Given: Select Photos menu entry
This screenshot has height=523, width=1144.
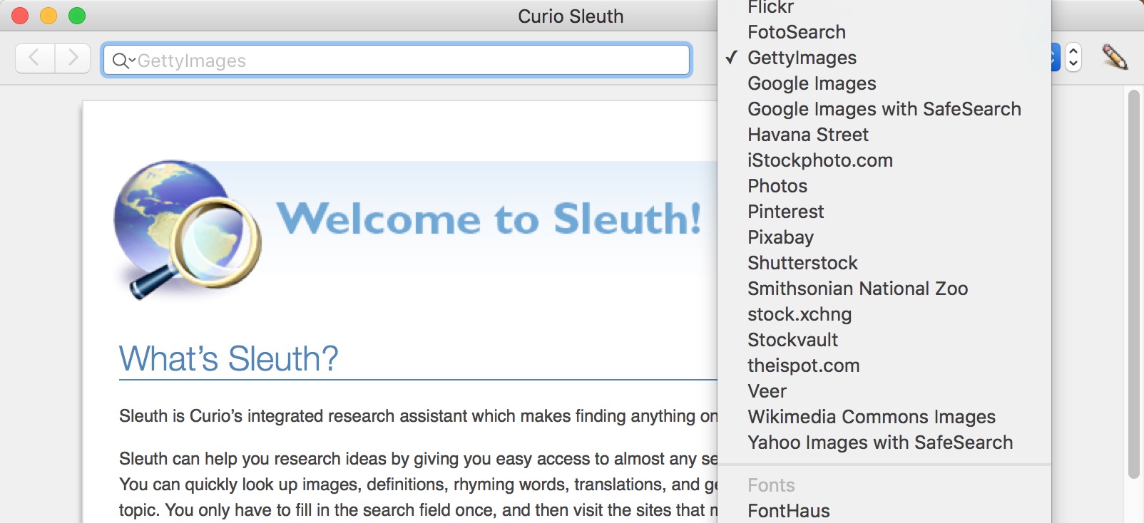Looking at the screenshot, I should click(x=884, y=186).
